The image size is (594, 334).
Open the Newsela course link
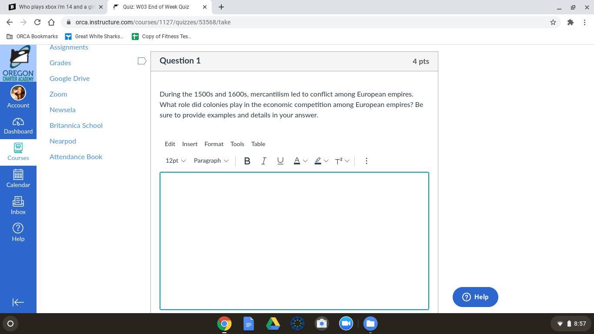63,110
